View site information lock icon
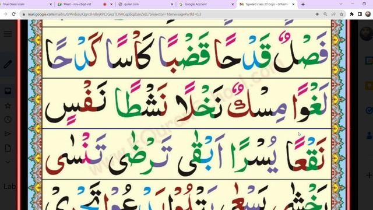373x210 pixels. point(23,14)
